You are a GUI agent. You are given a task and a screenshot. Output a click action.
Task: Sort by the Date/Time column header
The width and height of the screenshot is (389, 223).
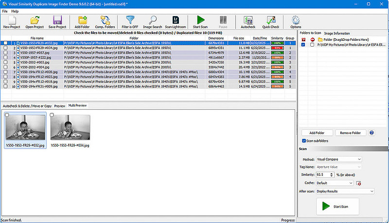[x=260, y=38]
